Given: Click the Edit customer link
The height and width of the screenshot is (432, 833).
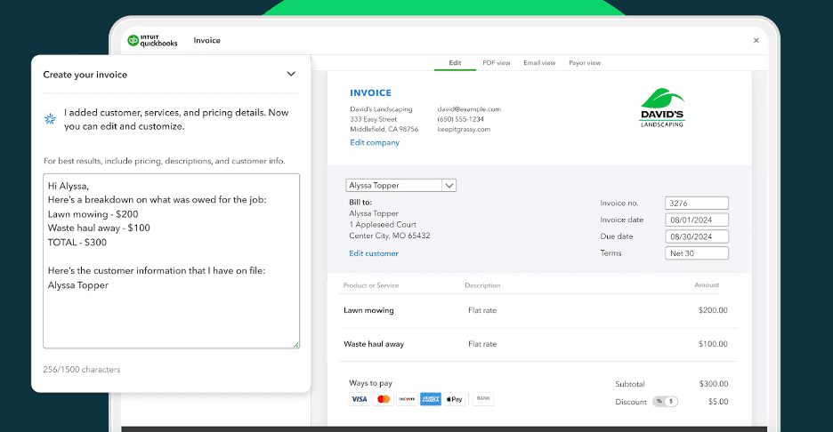Looking at the screenshot, I should pos(374,253).
